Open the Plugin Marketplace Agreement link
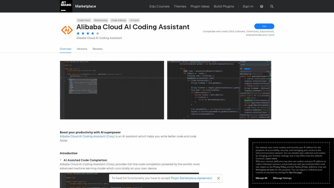The image size is (334, 188). point(191,178)
